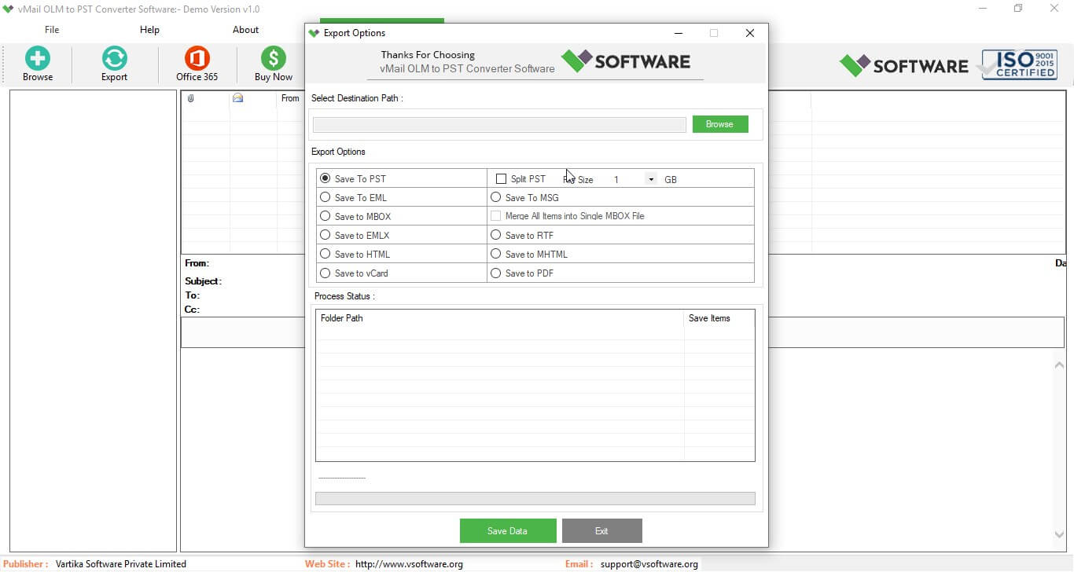Click the Buy Now dollar icon

pyautogui.click(x=273, y=59)
